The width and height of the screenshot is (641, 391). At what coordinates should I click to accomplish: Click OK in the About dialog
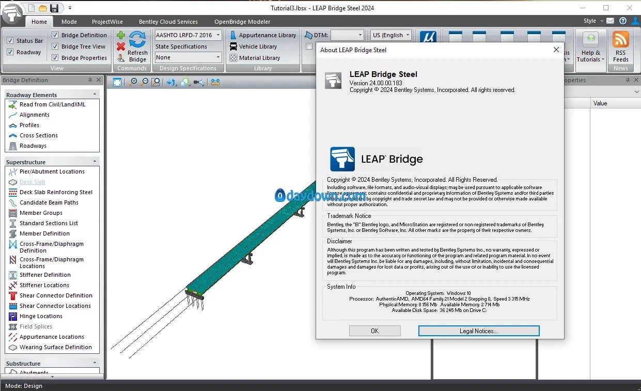(x=375, y=331)
